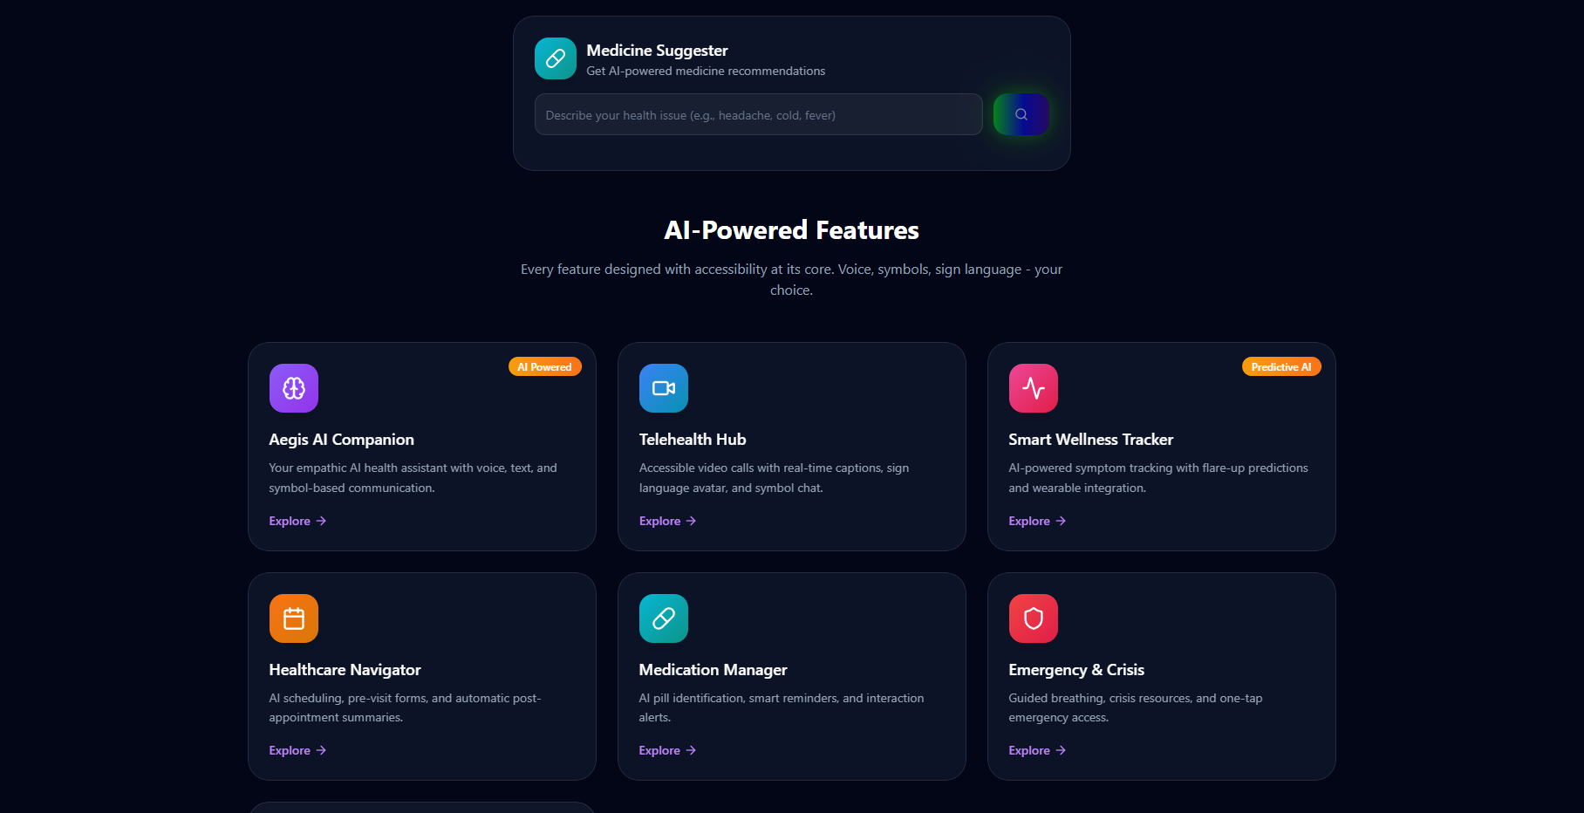Select the calendar icon on Healthcare Navigator
This screenshot has height=813, width=1584.
[x=293, y=618]
